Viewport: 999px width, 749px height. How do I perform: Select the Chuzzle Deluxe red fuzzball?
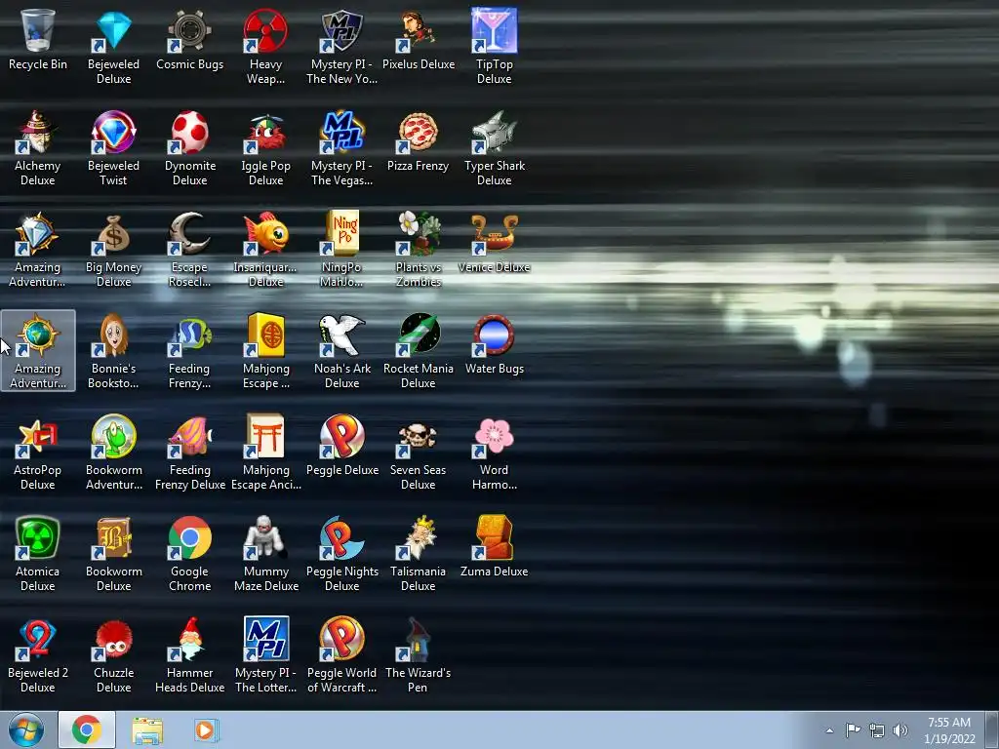[113, 639]
